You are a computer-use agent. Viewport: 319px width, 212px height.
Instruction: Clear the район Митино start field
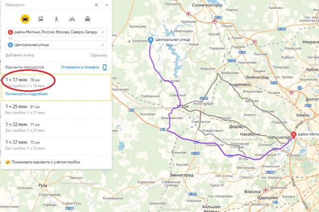coord(103,32)
